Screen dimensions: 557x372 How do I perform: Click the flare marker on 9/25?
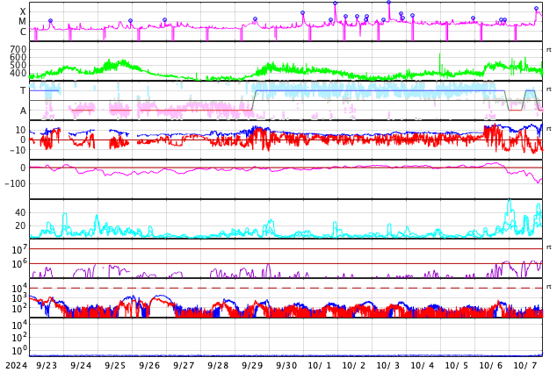[130, 21]
